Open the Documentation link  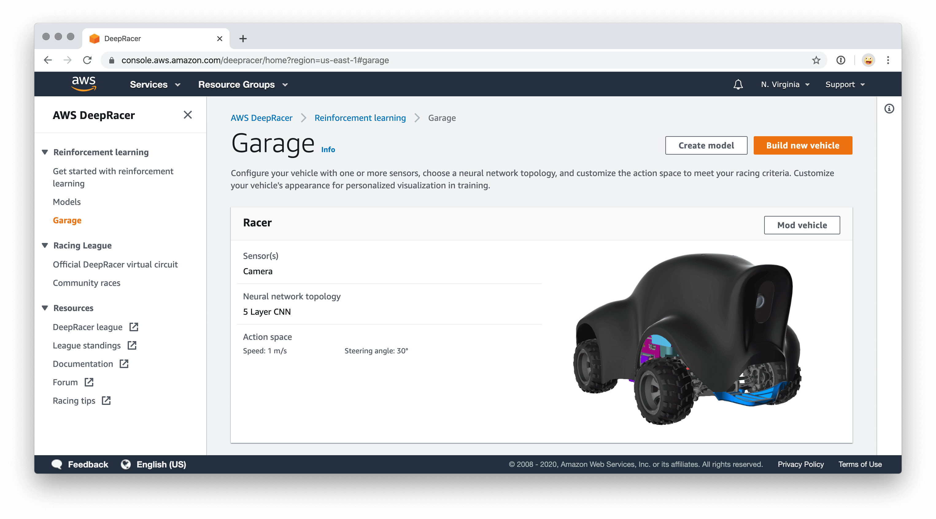[x=83, y=363]
